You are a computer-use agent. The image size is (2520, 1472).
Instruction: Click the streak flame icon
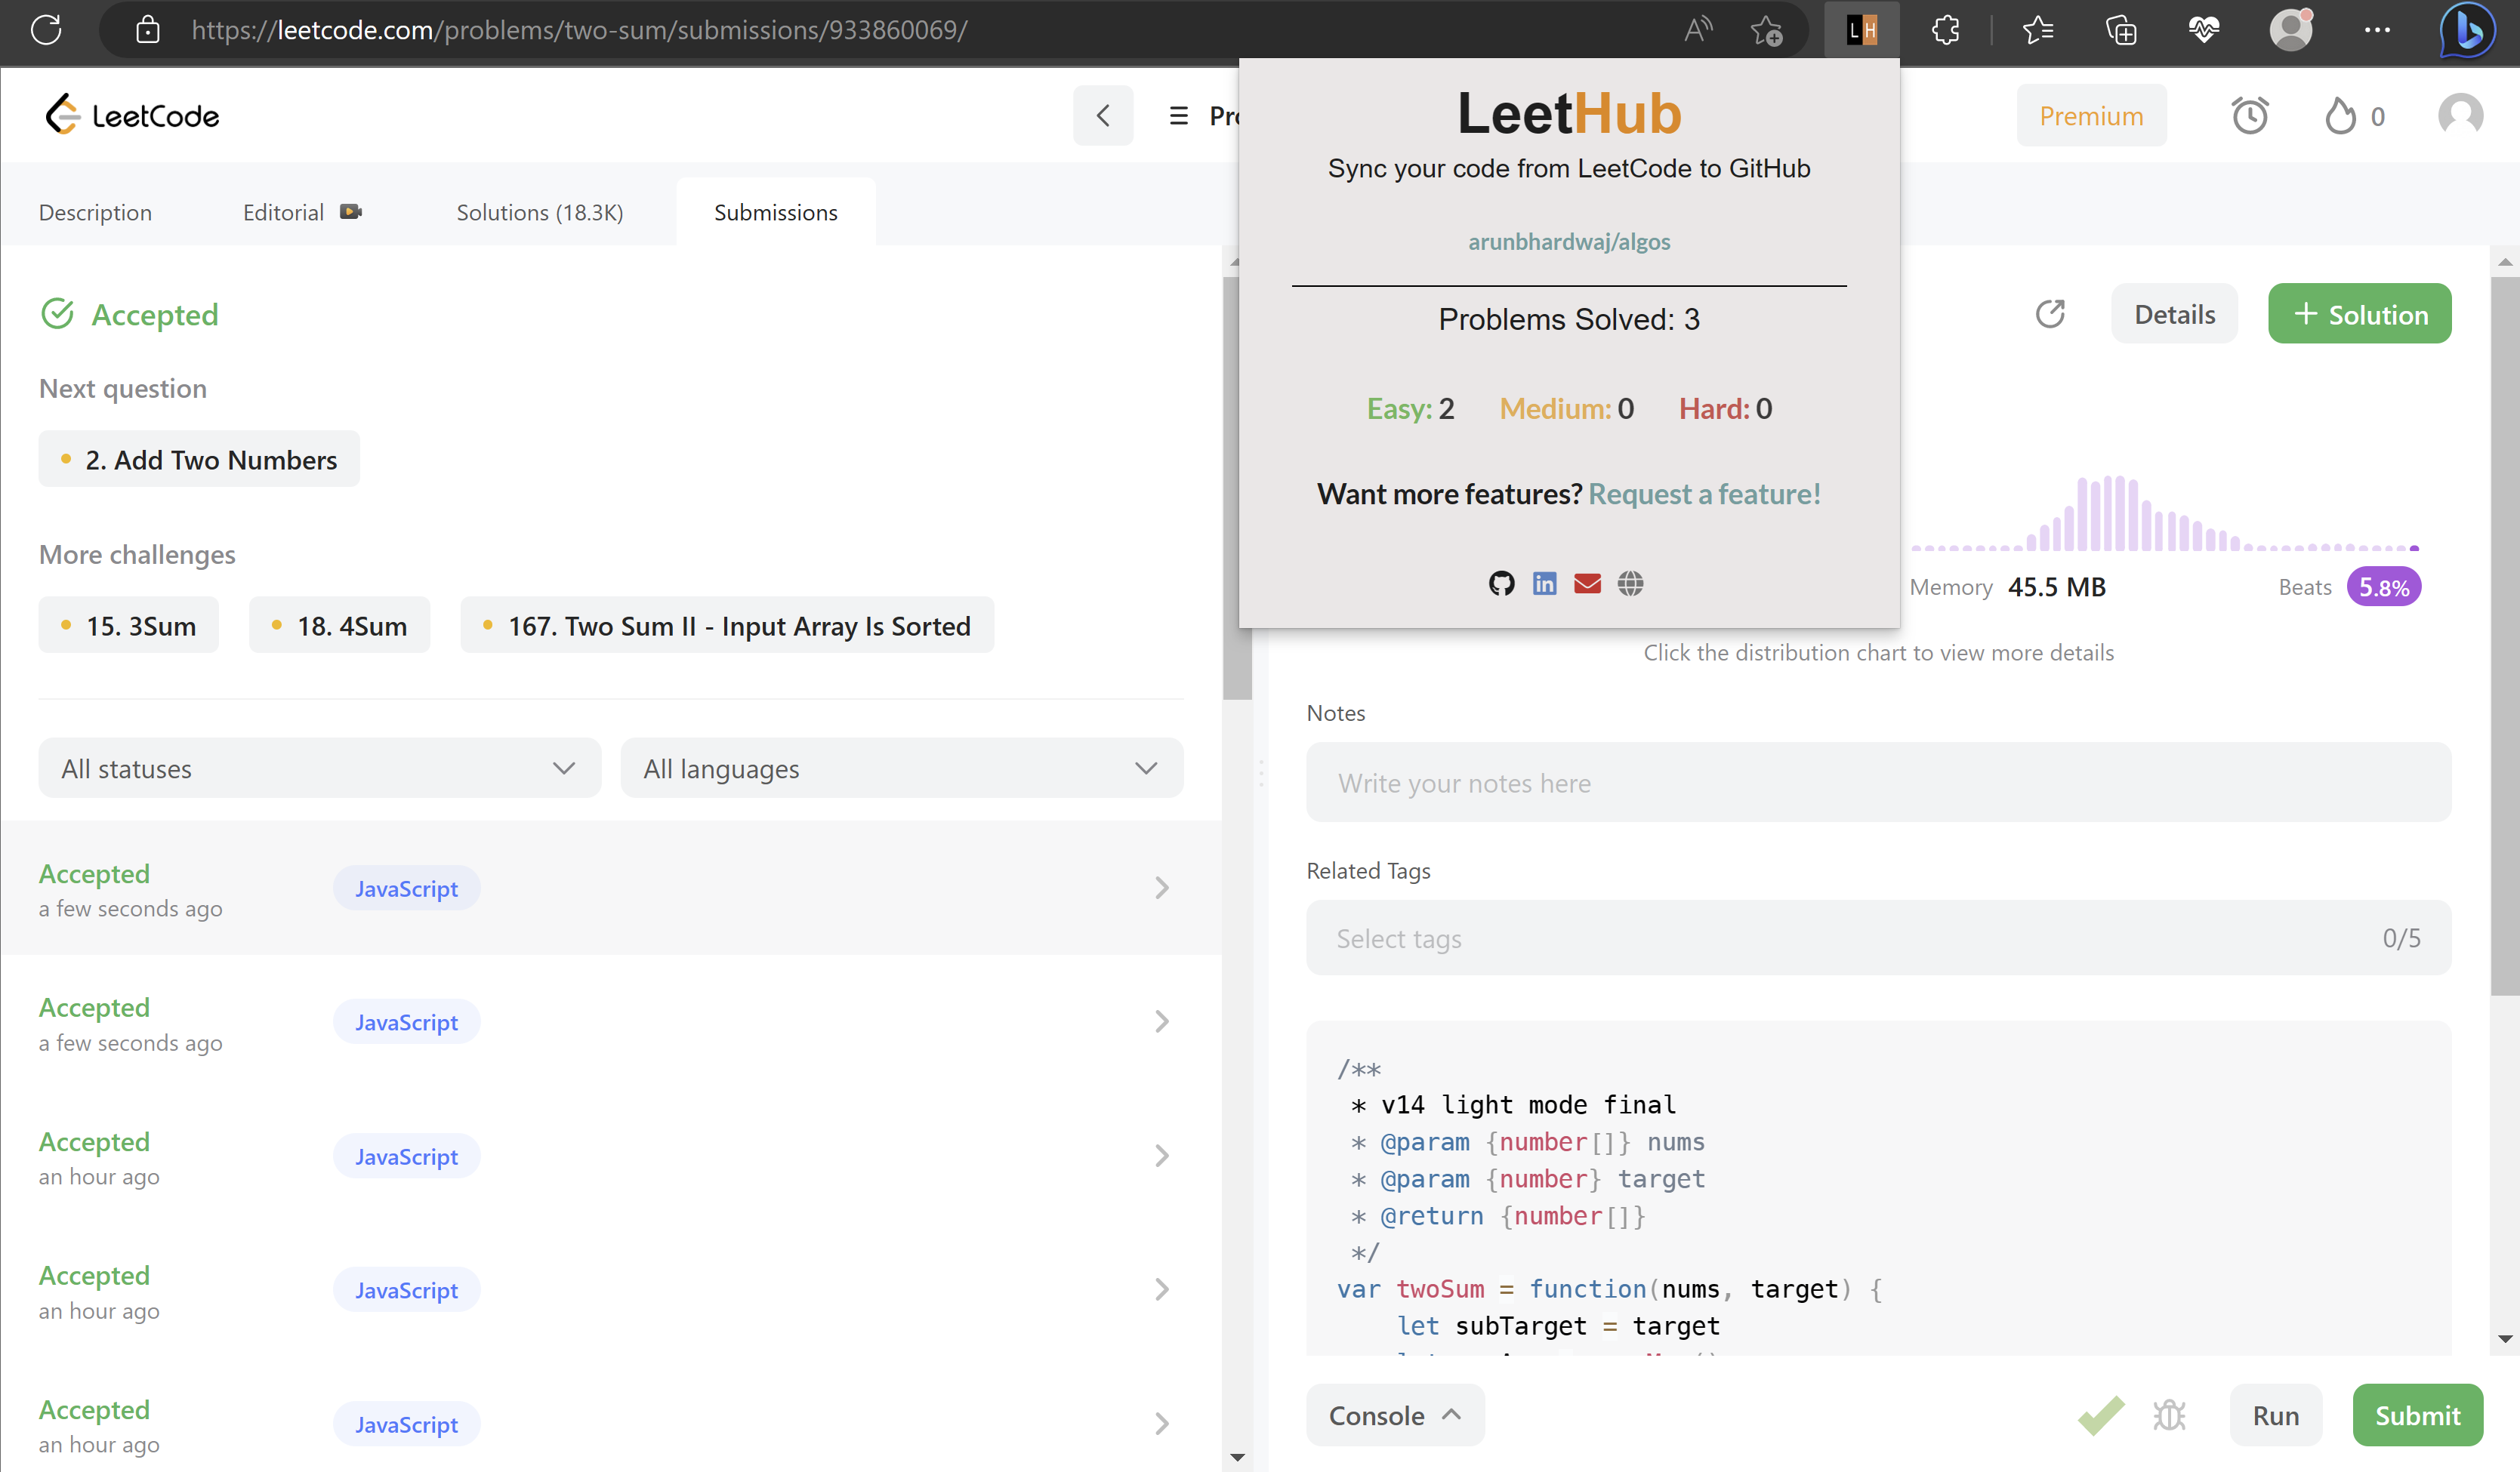tap(2340, 116)
